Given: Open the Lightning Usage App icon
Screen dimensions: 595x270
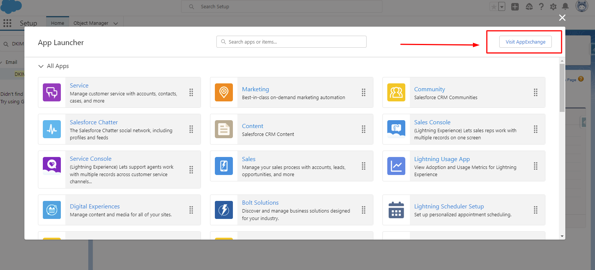Looking at the screenshot, I should point(396,166).
